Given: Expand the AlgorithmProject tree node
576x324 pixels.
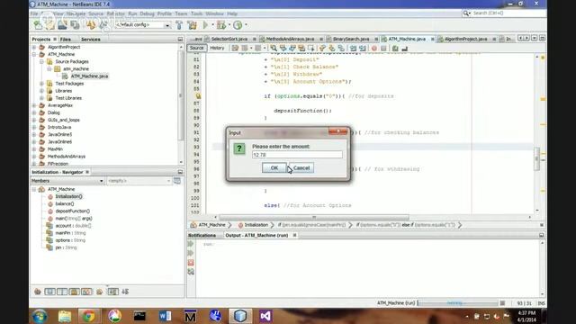Looking at the screenshot, I should click(x=34, y=47).
